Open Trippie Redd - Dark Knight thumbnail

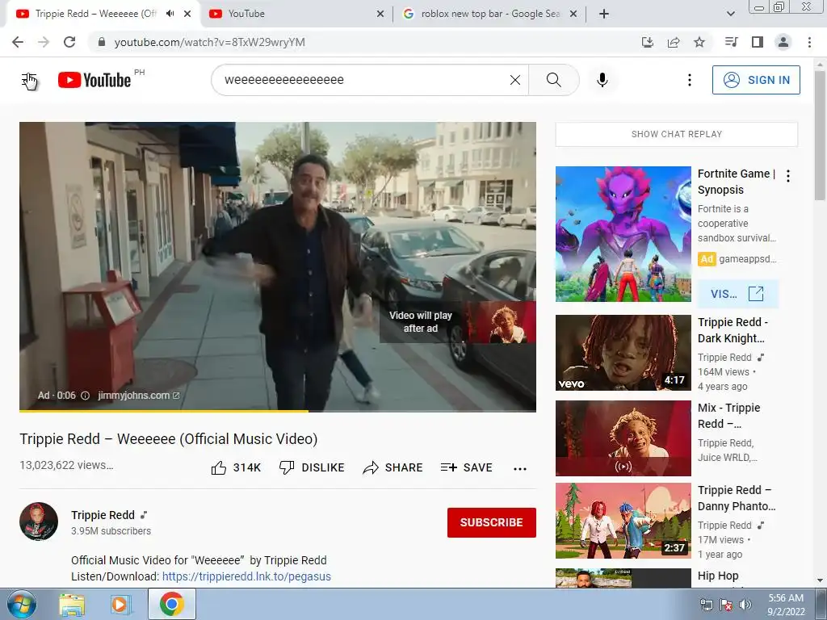coord(623,353)
